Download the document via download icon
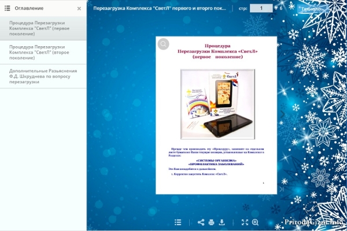 pos(222,222)
